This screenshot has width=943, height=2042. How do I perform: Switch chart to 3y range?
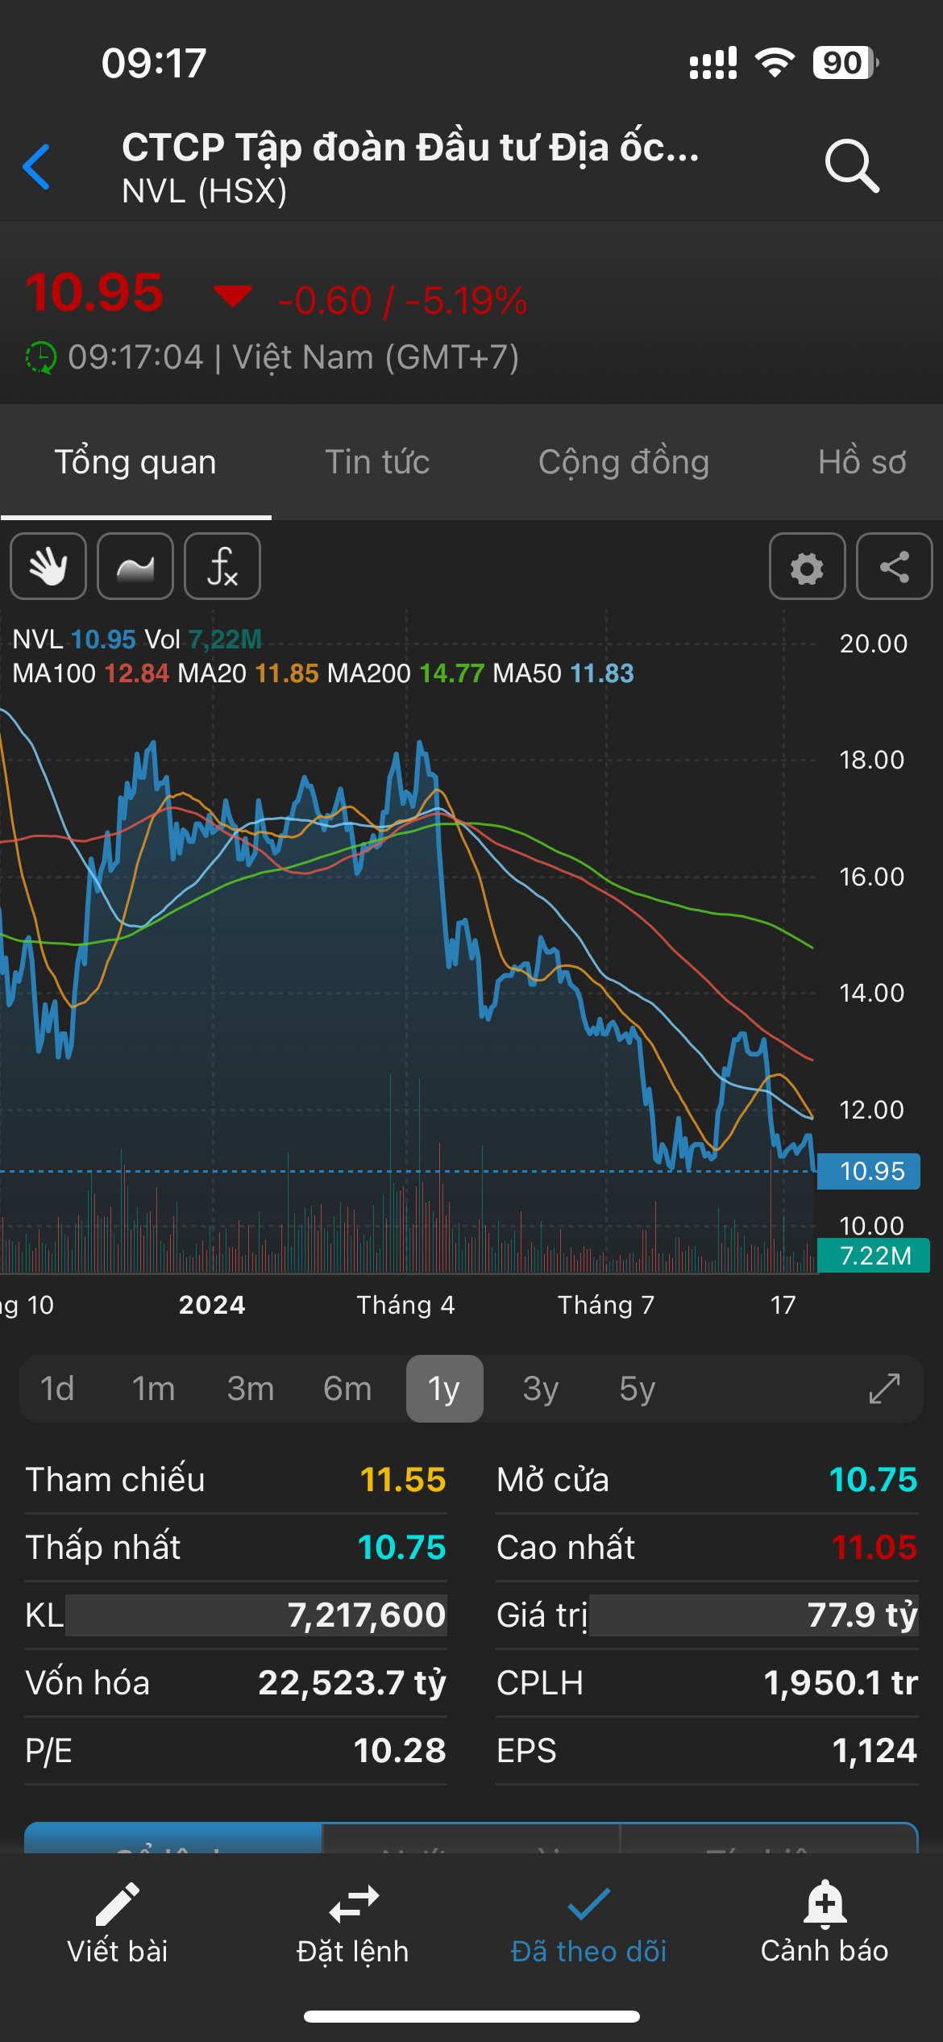[541, 1389]
